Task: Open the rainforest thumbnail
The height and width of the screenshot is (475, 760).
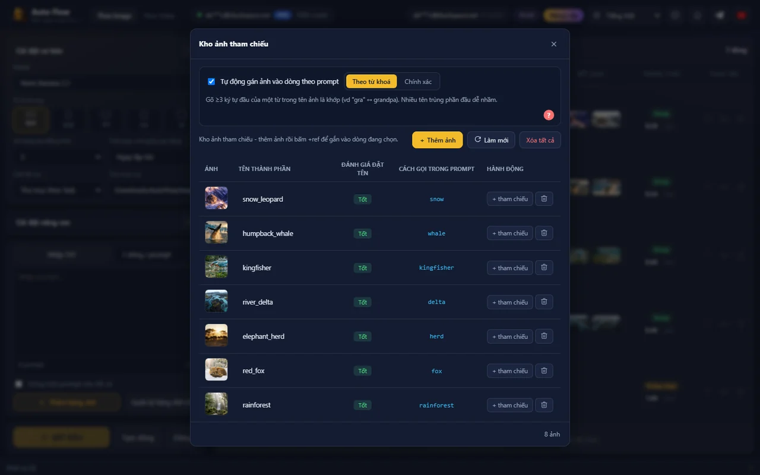Action: coord(216,404)
